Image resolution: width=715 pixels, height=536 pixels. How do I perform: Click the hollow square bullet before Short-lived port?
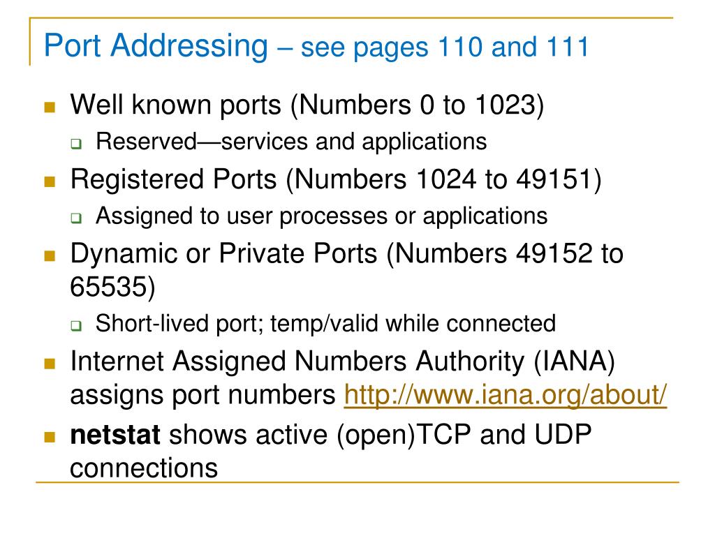pos(76,326)
